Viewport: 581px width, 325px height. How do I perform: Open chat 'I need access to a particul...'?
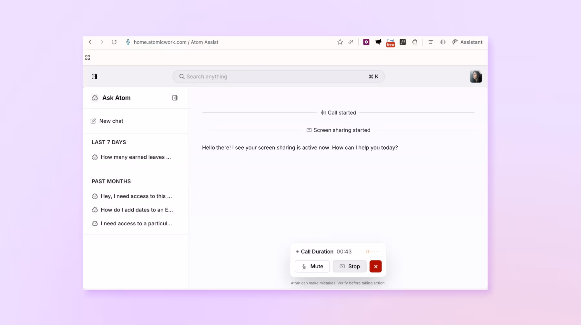pyautogui.click(x=132, y=223)
